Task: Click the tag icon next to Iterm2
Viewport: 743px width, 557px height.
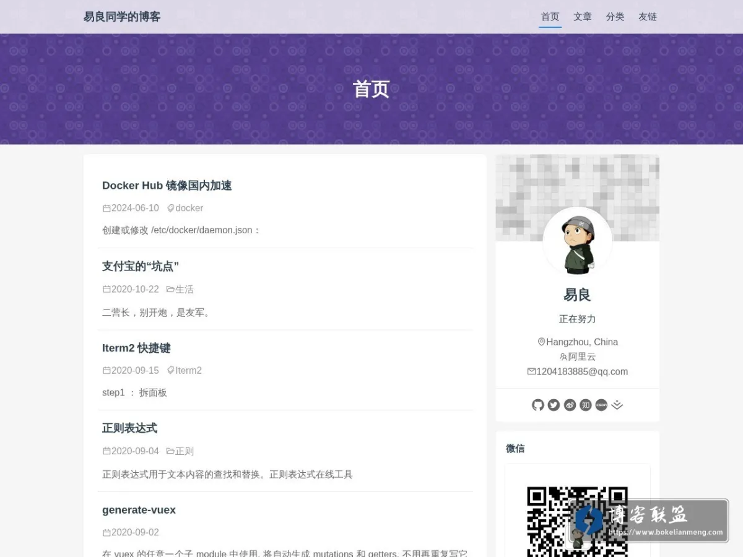Action: coord(171,370)
